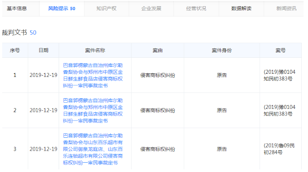The height and width of the screenshot is (172, 308).
Task: Click the 序号 column header
Action: coord(15,51)
